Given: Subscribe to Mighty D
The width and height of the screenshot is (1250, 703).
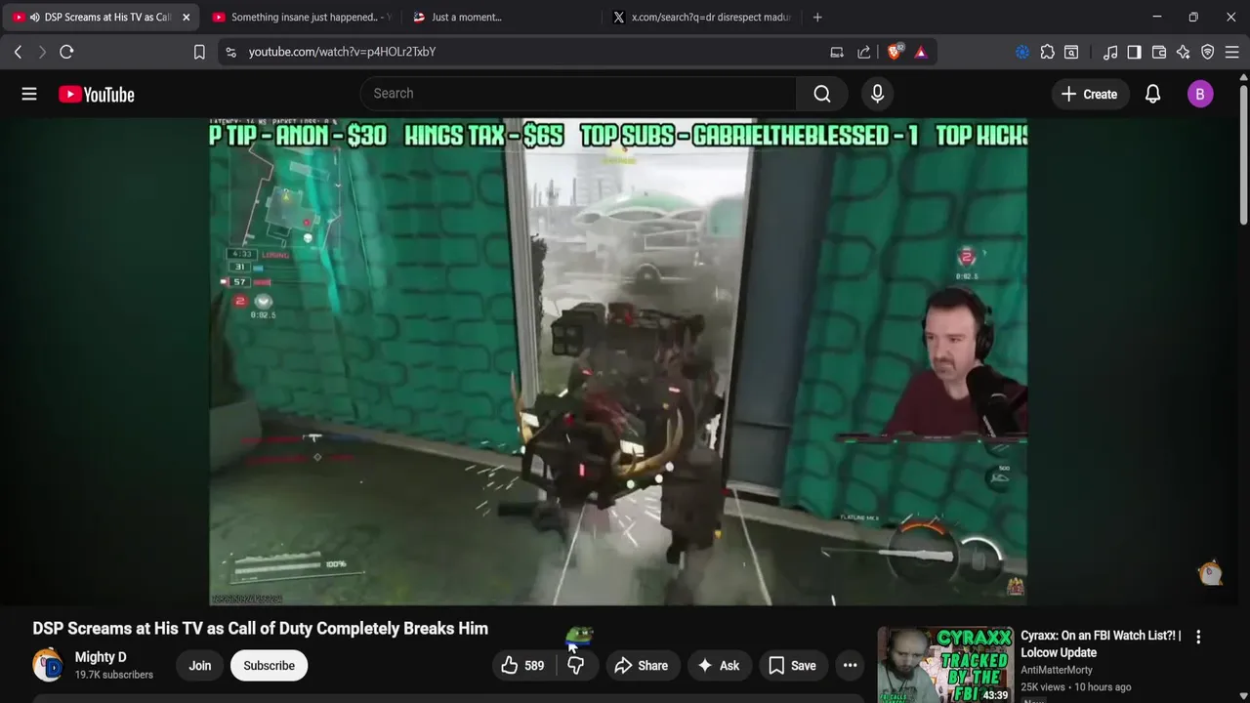Looking at the screenshot, I should (x=269, y=666).
